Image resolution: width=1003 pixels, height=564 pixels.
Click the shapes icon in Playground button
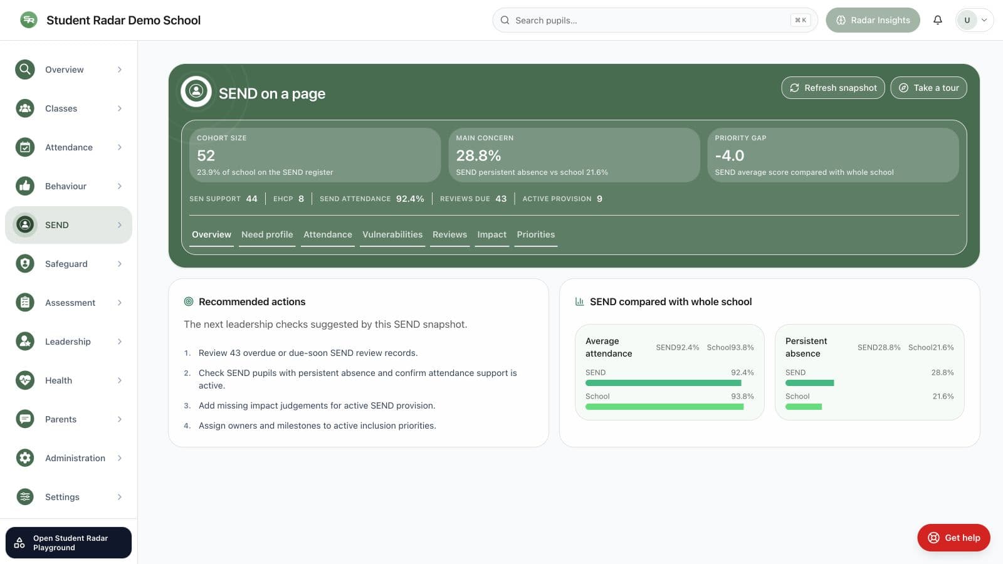pos(19,543)
